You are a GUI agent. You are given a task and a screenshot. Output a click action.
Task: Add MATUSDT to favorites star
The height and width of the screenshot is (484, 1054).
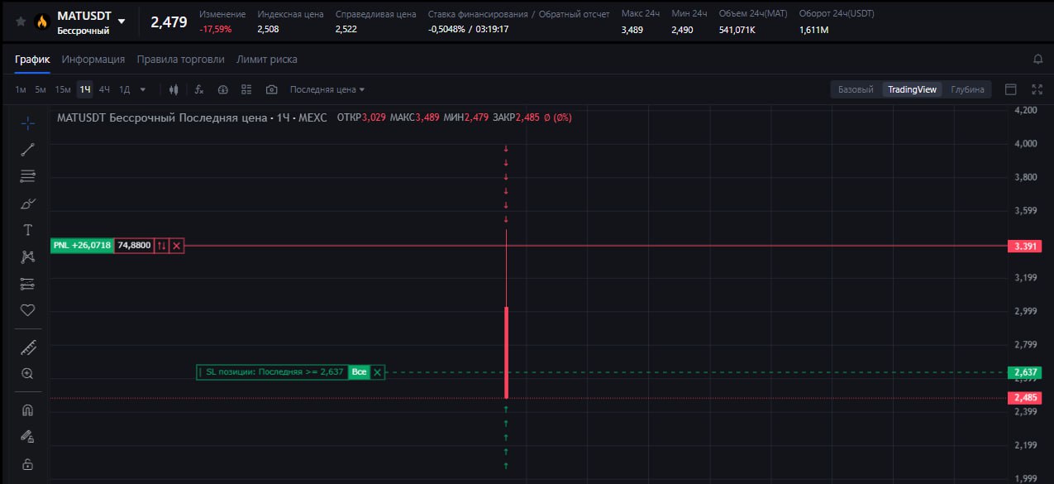[x=21, y=22]
